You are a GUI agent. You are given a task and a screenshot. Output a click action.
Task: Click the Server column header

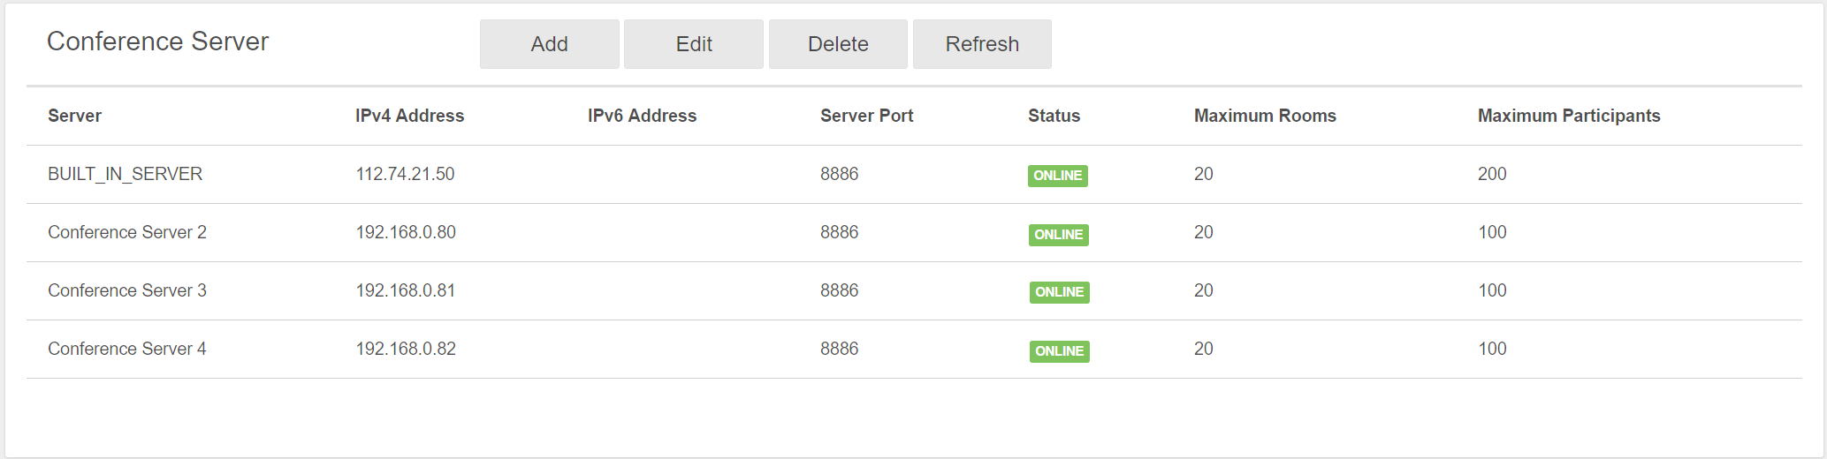pos(74,116)
